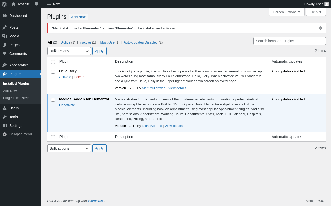View details for Hello Dolly

pos(177,88)
